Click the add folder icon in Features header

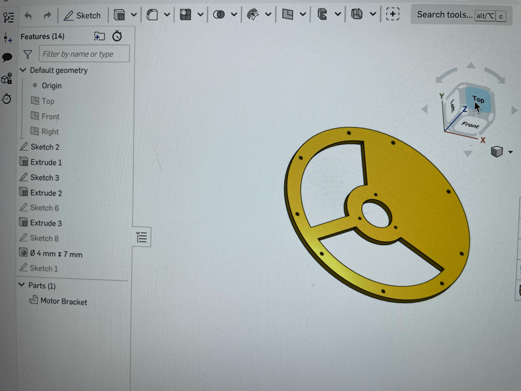[99, 36]
